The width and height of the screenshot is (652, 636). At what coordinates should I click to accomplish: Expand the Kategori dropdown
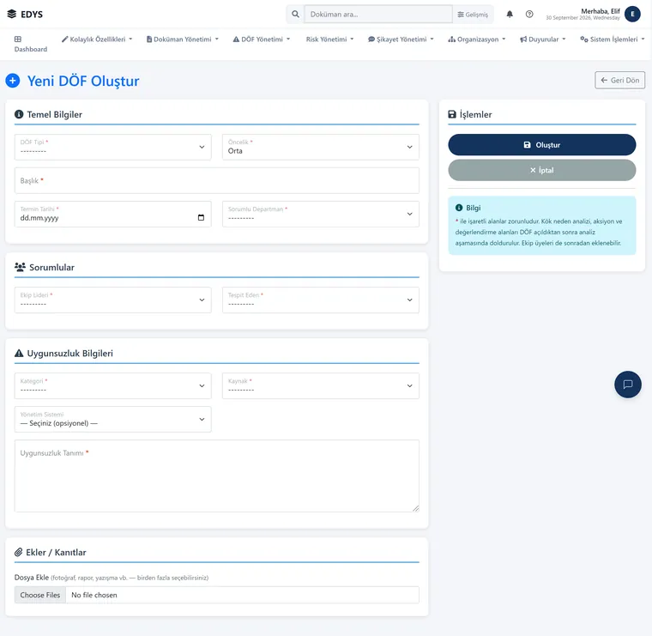coord(112,385)
